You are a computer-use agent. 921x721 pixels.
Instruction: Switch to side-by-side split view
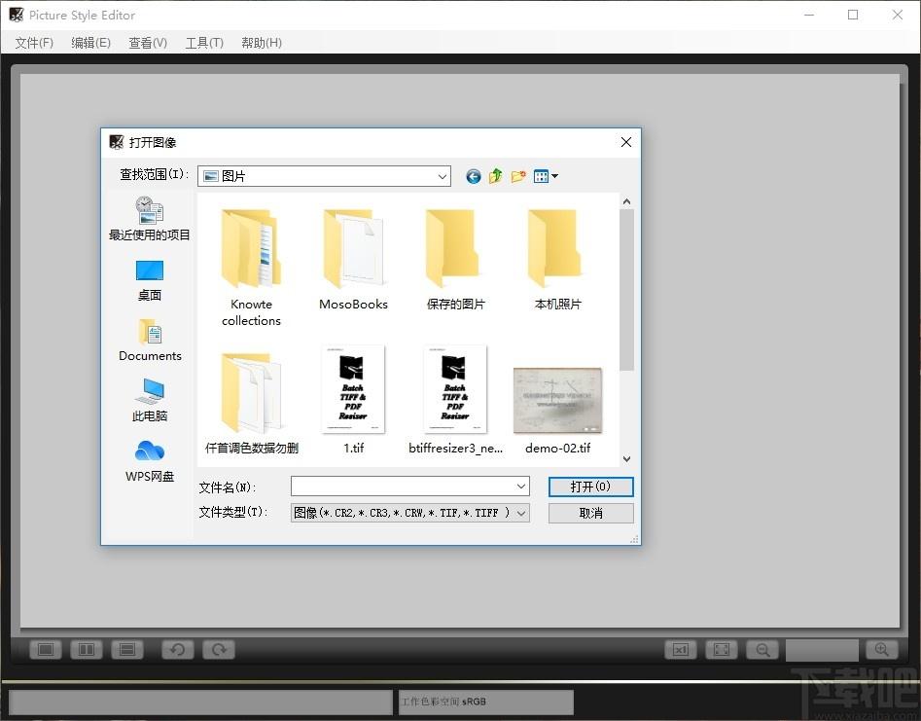click(87, 649)
